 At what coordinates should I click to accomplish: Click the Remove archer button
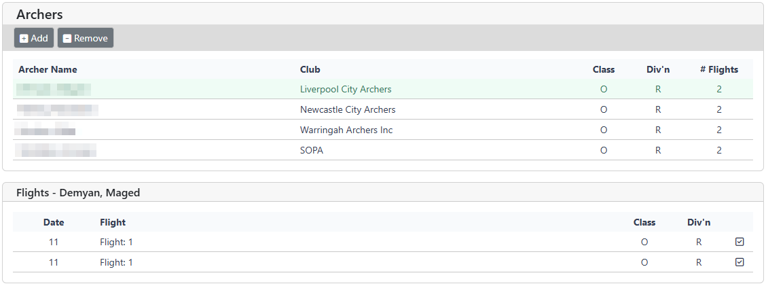click(x=86, y=38)
